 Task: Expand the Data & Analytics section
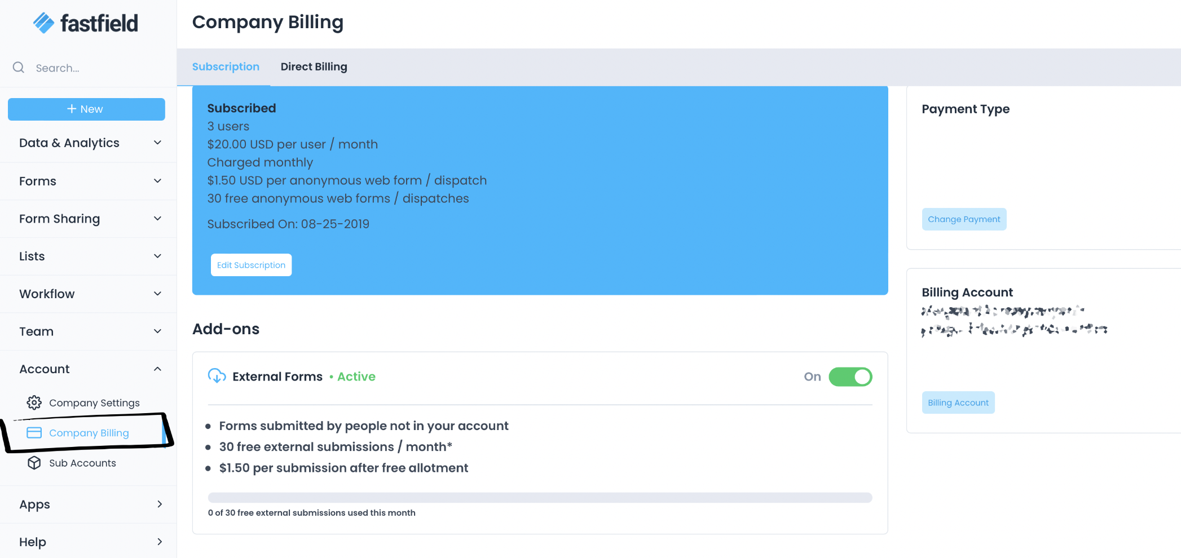(x=158, y=143)
